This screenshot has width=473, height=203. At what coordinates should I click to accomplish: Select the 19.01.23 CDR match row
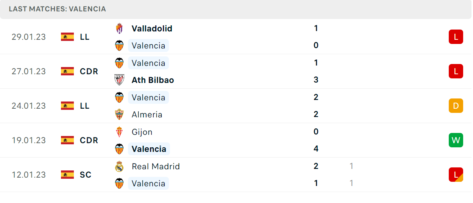click(236, 140)
